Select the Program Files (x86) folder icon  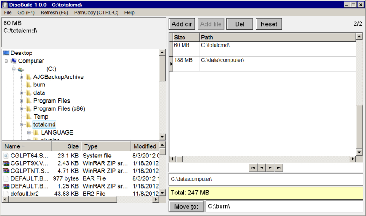[x=28, y=108]
